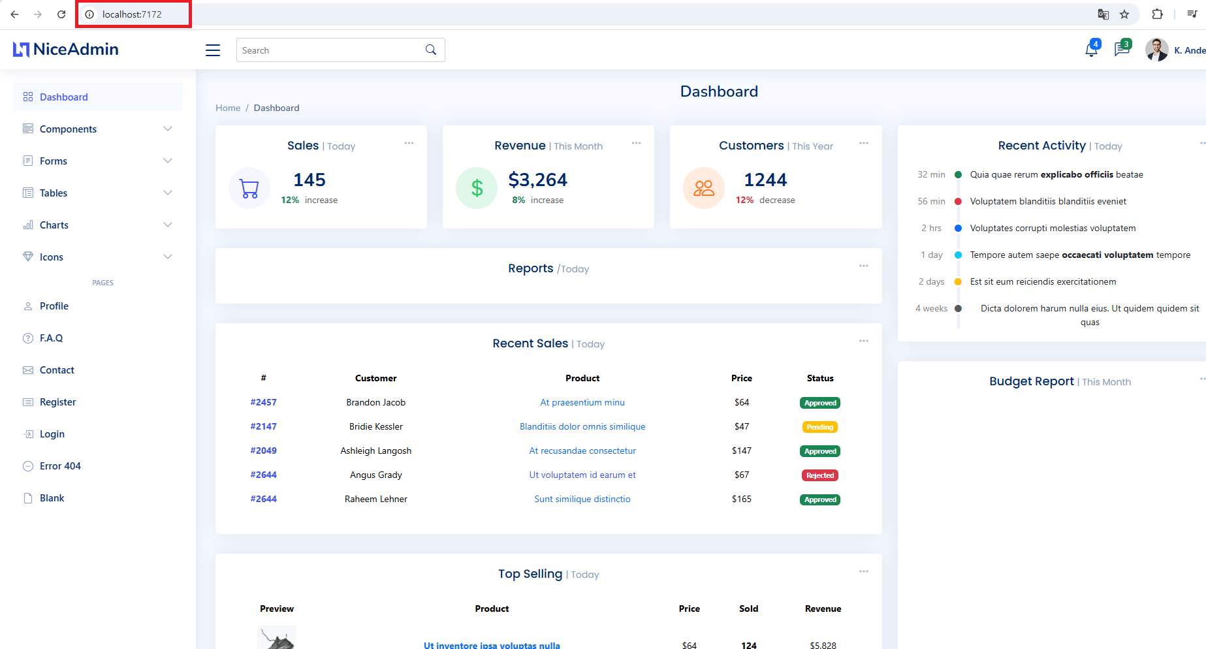Image resolution: width=1206 pixels, height=649 pixels.
Task: Click product At praesentium minu
Action: click(x=582, y=402)
